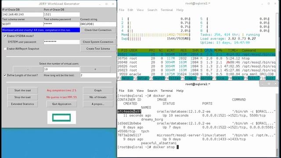The width and height of the screenshot is (281, 158).
Task: Click F1 Help in htop footer
Action: (x=125, y=78)
